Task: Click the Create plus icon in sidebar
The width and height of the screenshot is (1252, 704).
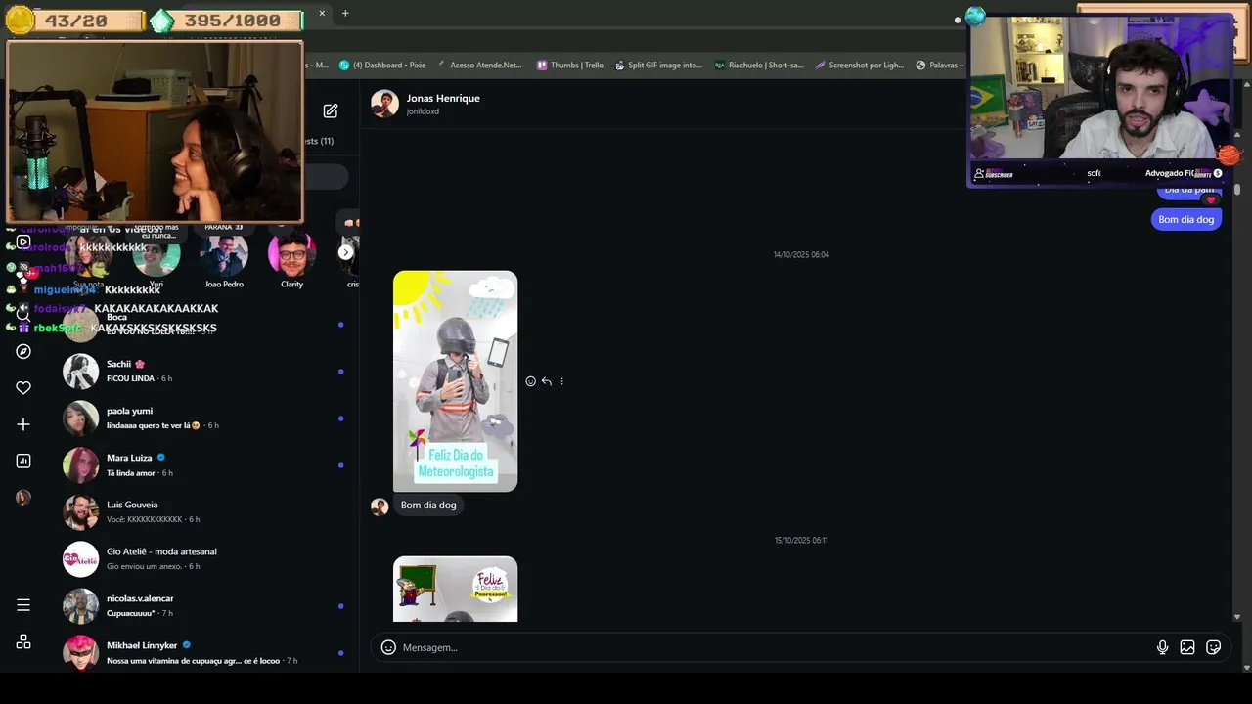Action: 23,424
